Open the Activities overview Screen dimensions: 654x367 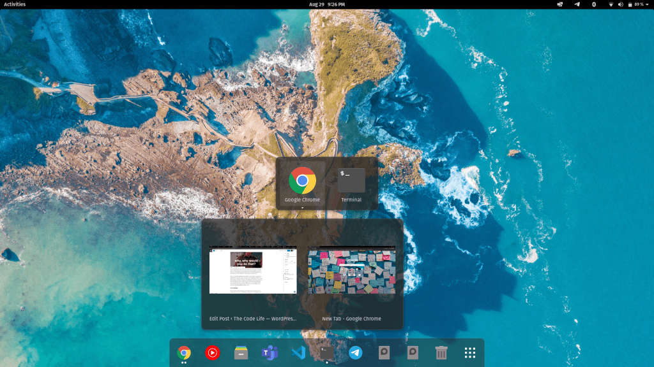[x=15, y=4]
